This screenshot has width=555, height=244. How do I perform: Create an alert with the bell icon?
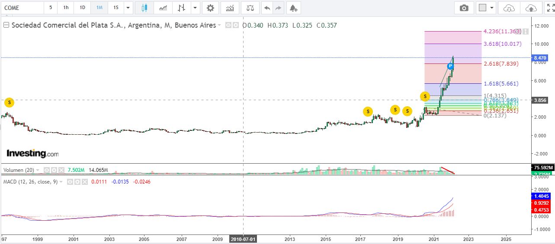click(x=293, y=8)
